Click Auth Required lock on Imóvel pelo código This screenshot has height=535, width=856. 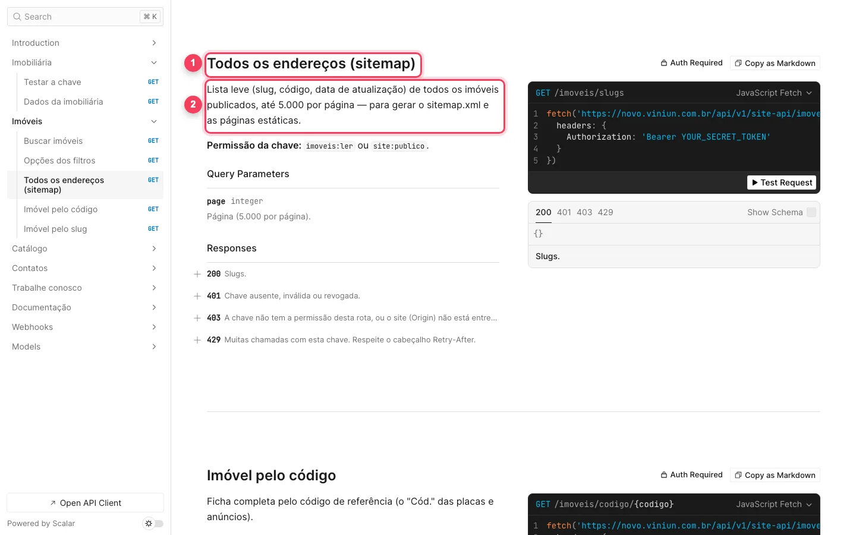tap(692, 475)
